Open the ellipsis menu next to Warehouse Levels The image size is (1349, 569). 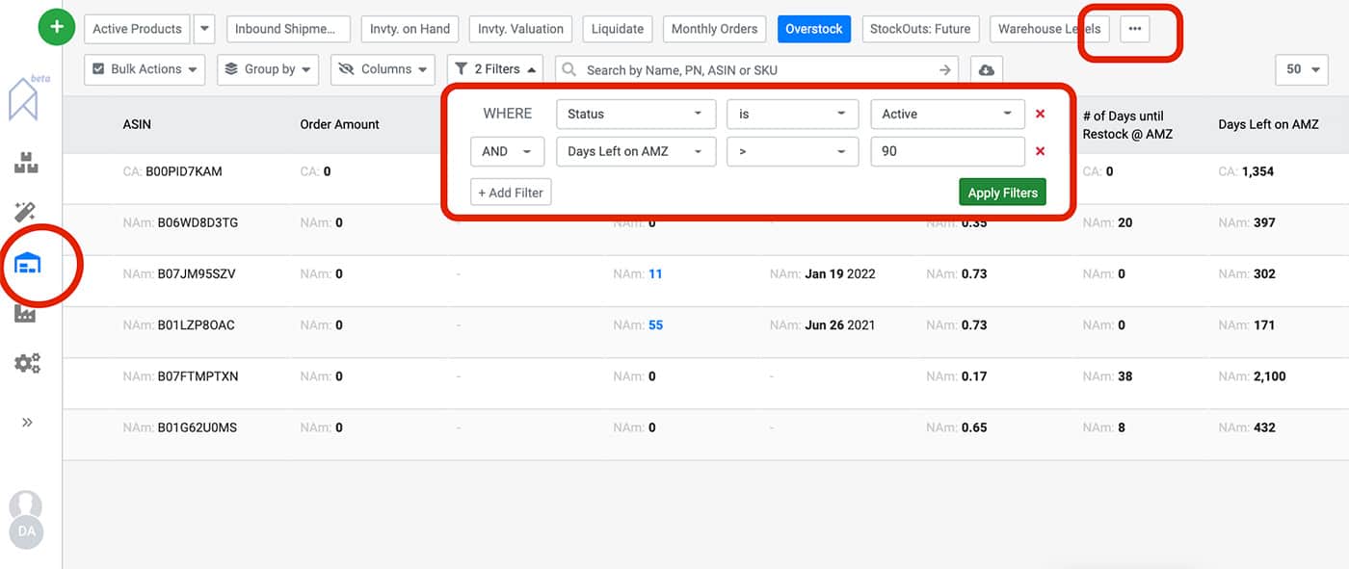1134,29
